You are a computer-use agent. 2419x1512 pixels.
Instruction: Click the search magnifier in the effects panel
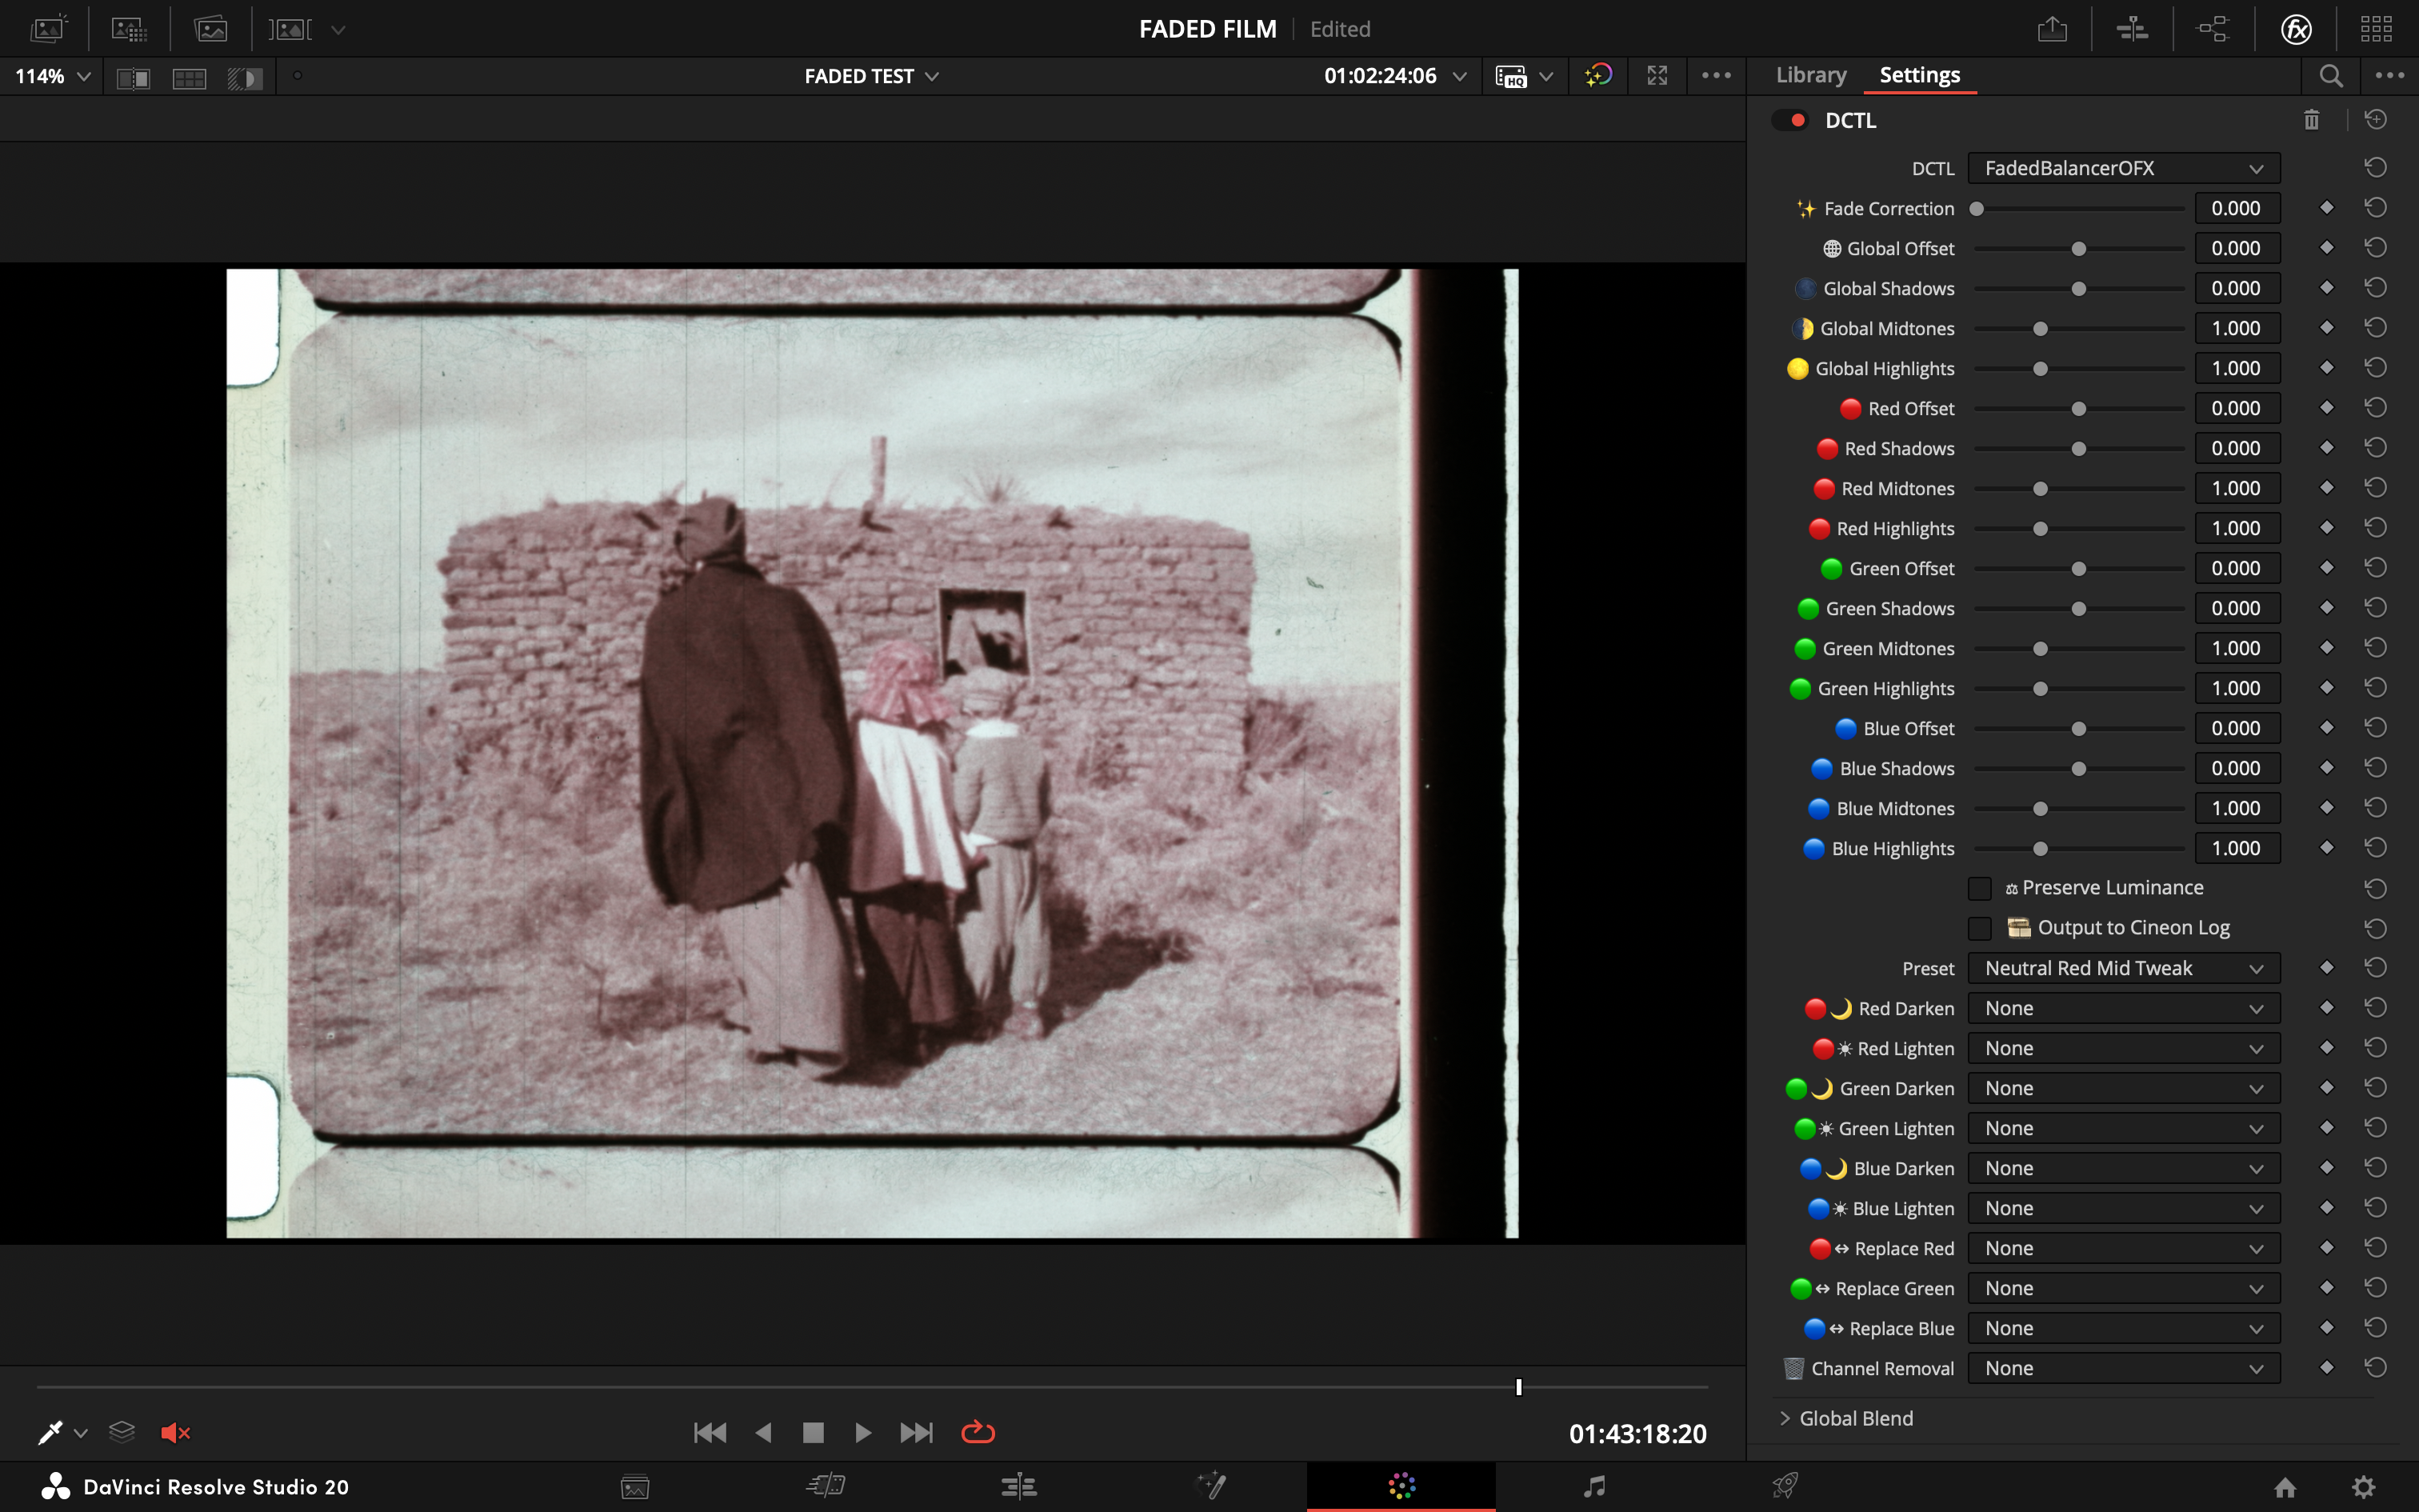pos(2330,76)
